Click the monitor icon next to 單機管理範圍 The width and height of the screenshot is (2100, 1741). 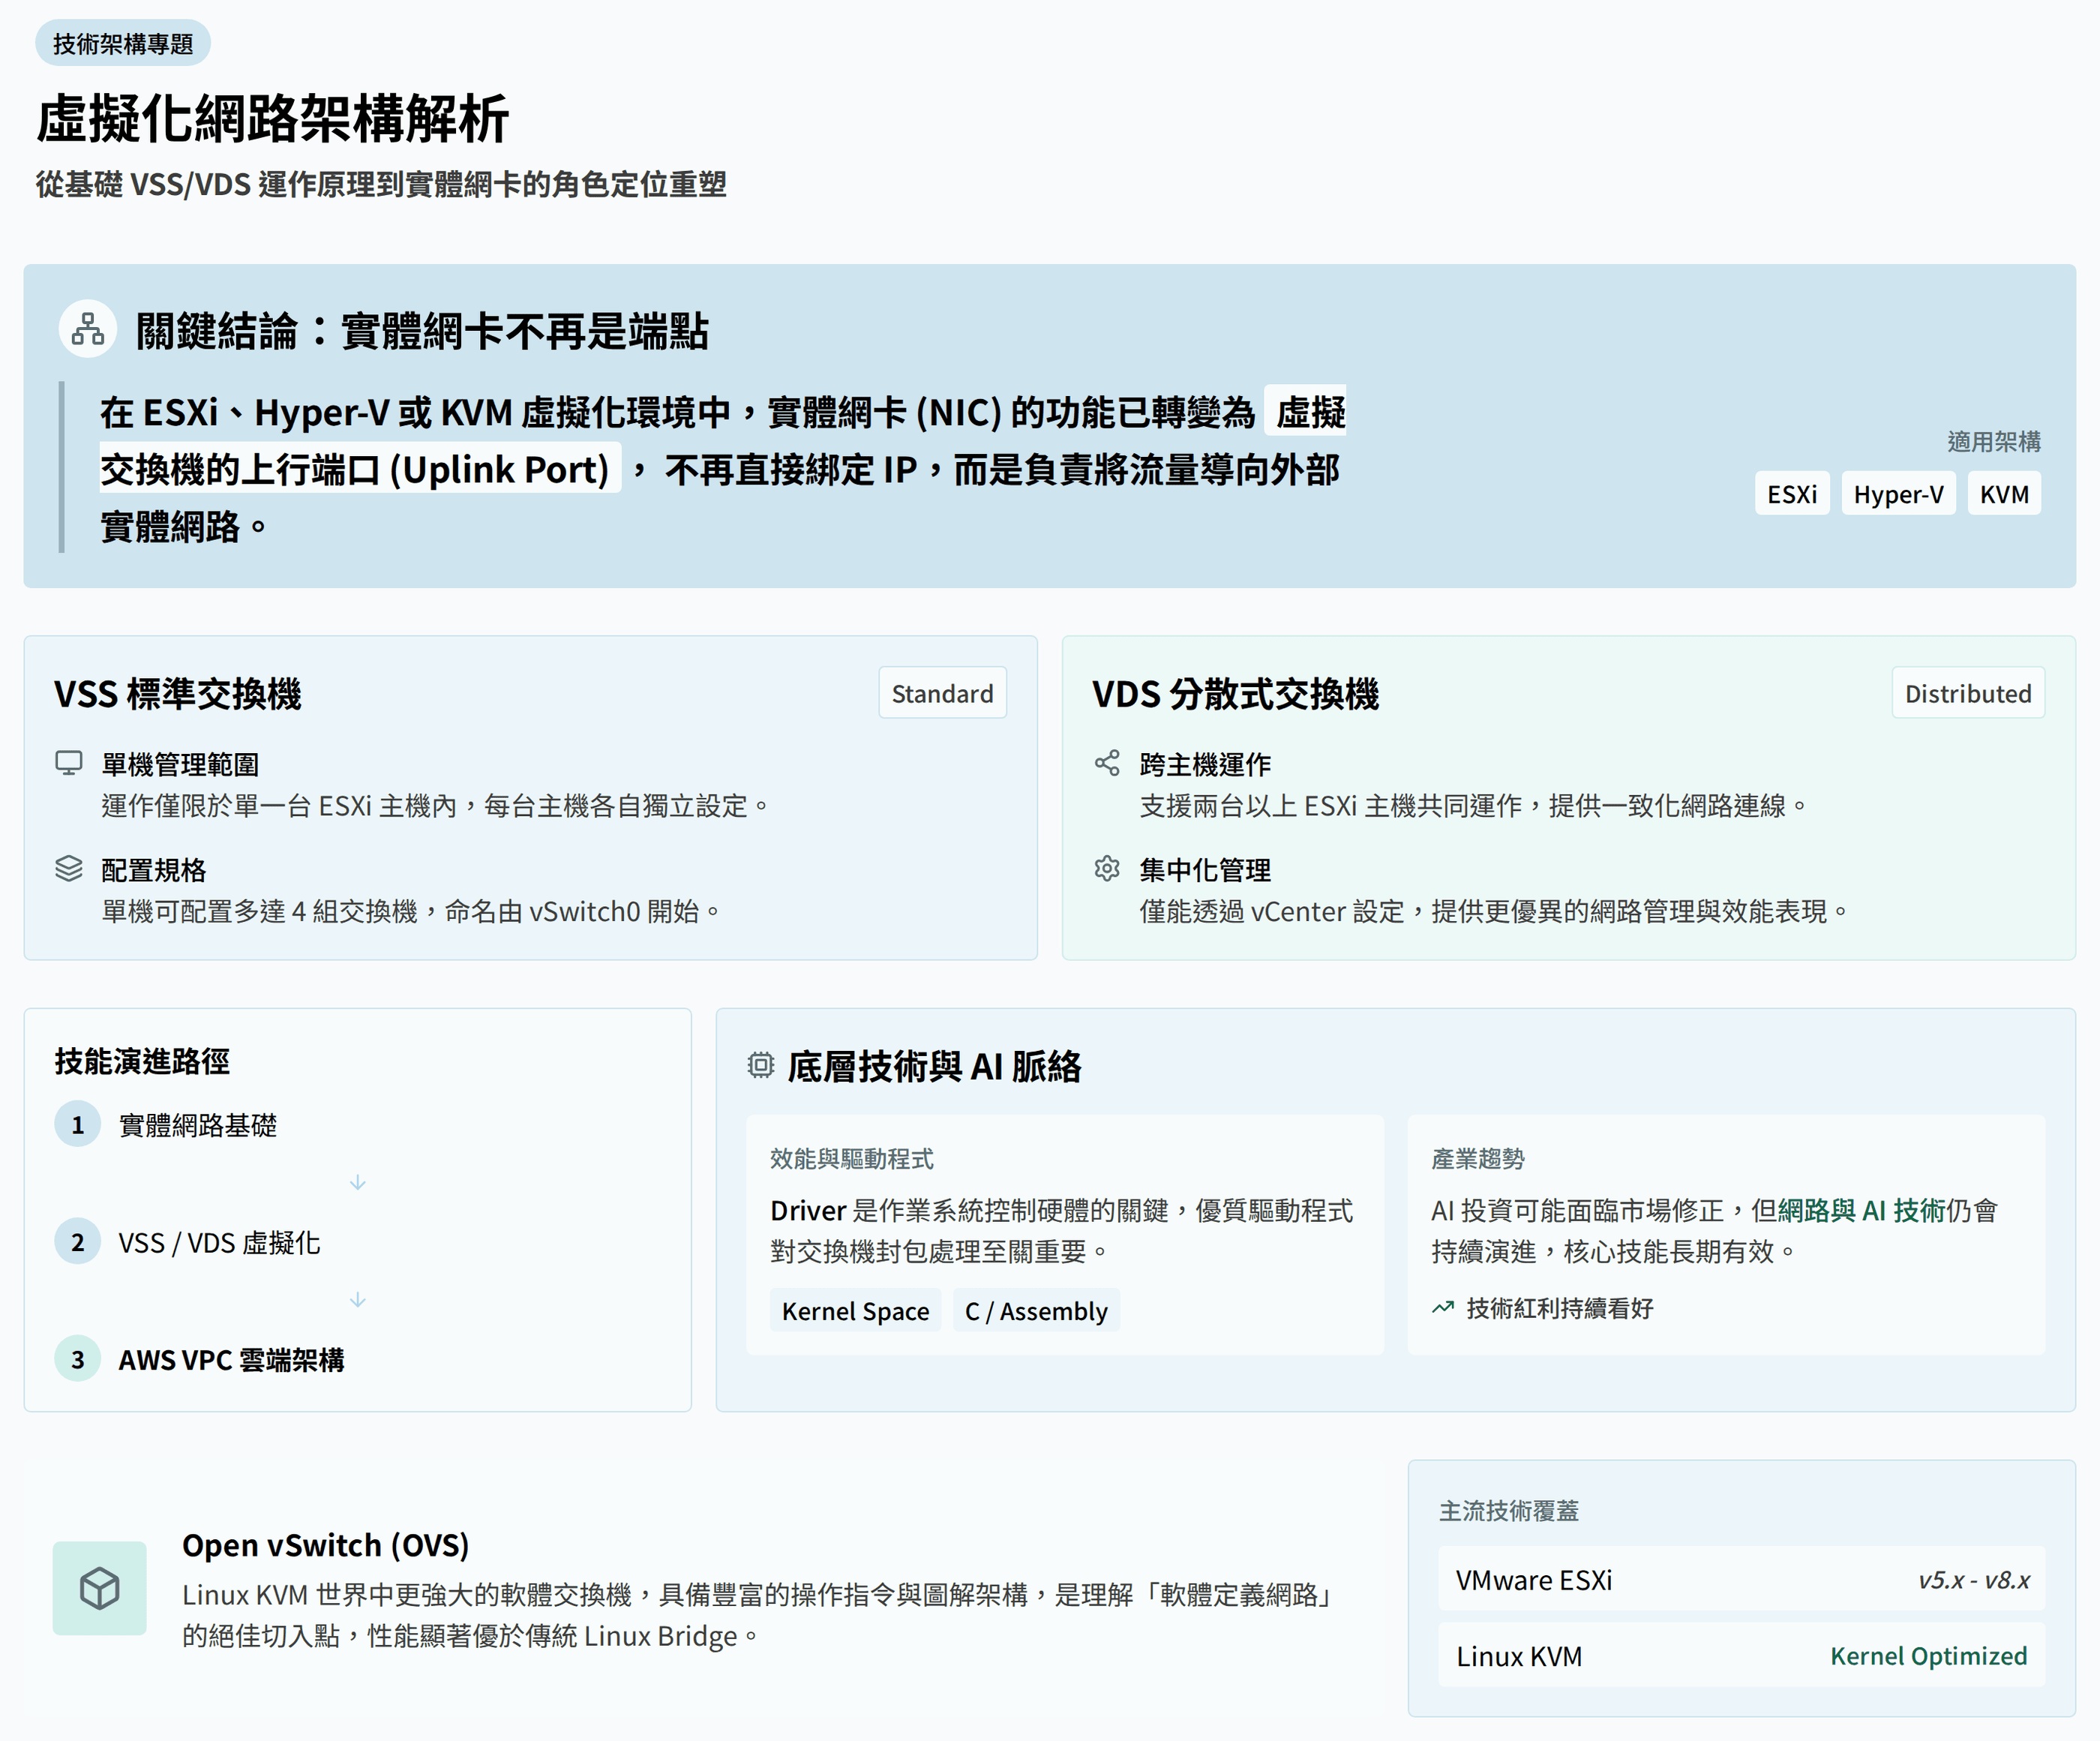point(68,763)
